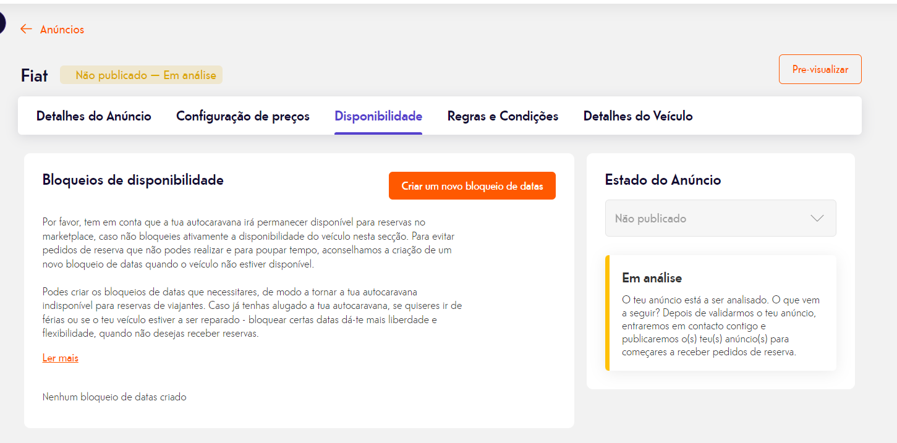Go back via the Anúncios link
Screen dimensions: 897x443
pyautogui.click(x=62, y=30)
